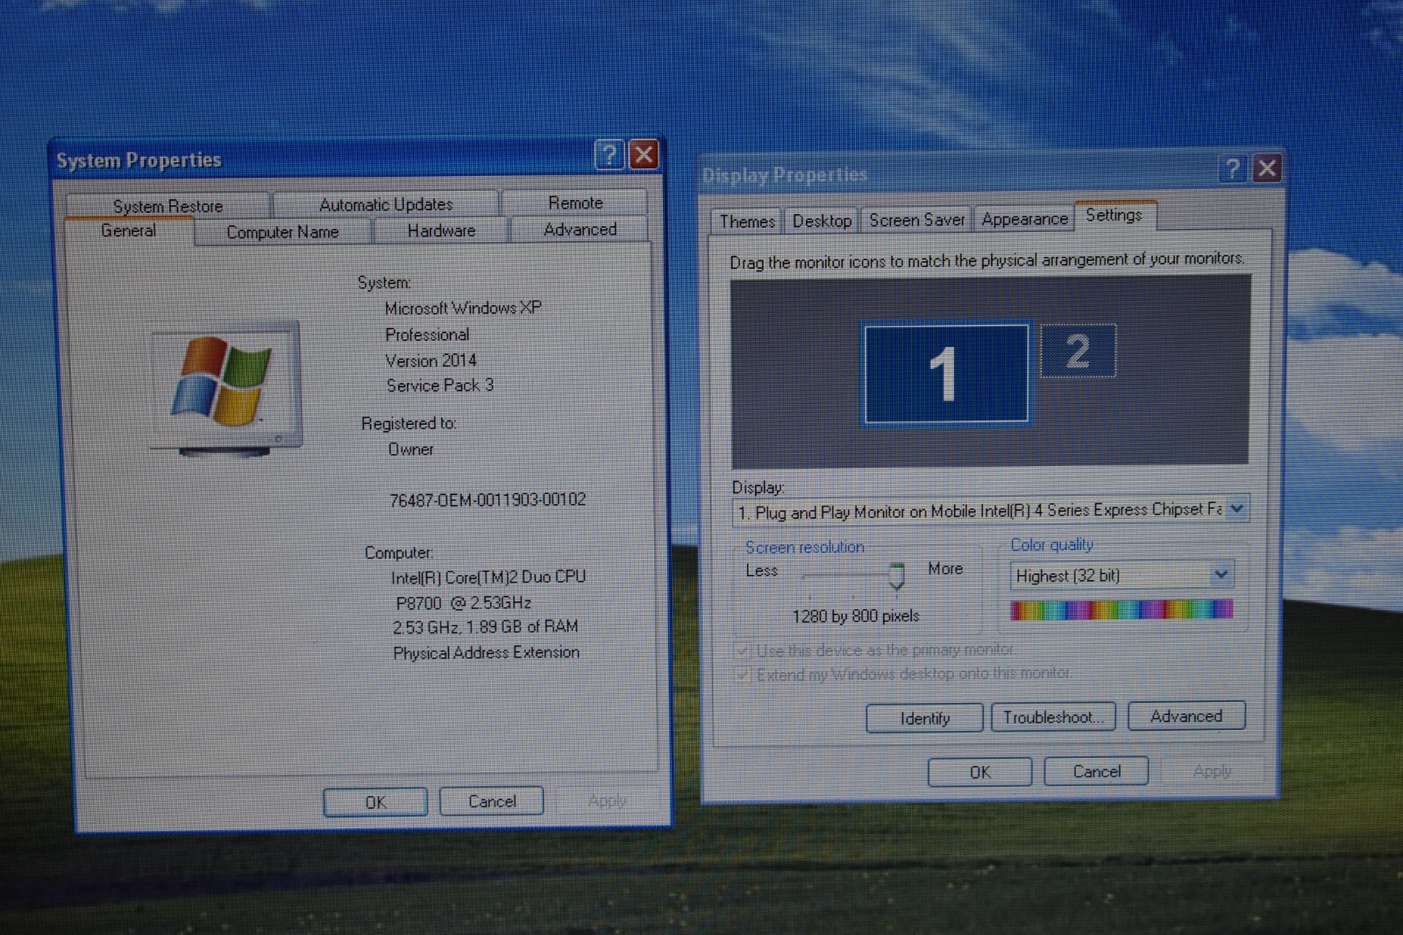Click Apply in System Properties

[607, 800]
